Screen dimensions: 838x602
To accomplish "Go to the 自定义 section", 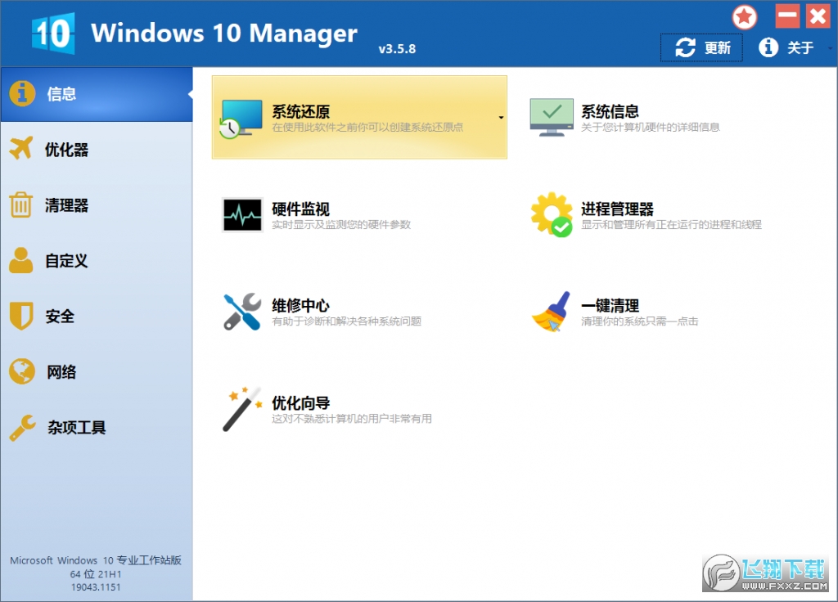I will click(x=97, y=261).
